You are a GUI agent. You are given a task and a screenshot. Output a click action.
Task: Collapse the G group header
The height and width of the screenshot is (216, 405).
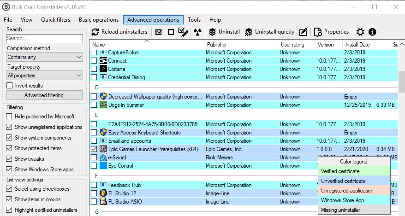pyautogui.click(x=96, y=211)
